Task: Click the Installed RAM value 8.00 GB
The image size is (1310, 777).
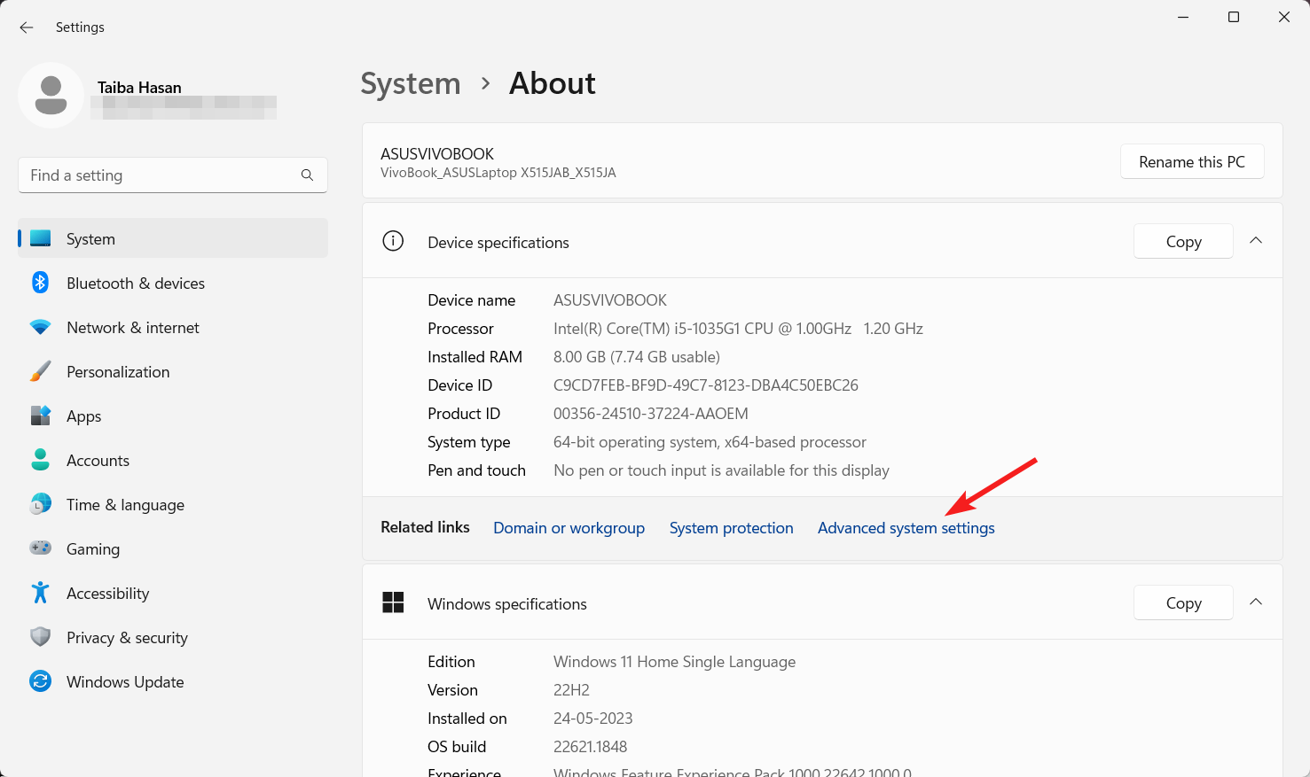Action: 637,357
